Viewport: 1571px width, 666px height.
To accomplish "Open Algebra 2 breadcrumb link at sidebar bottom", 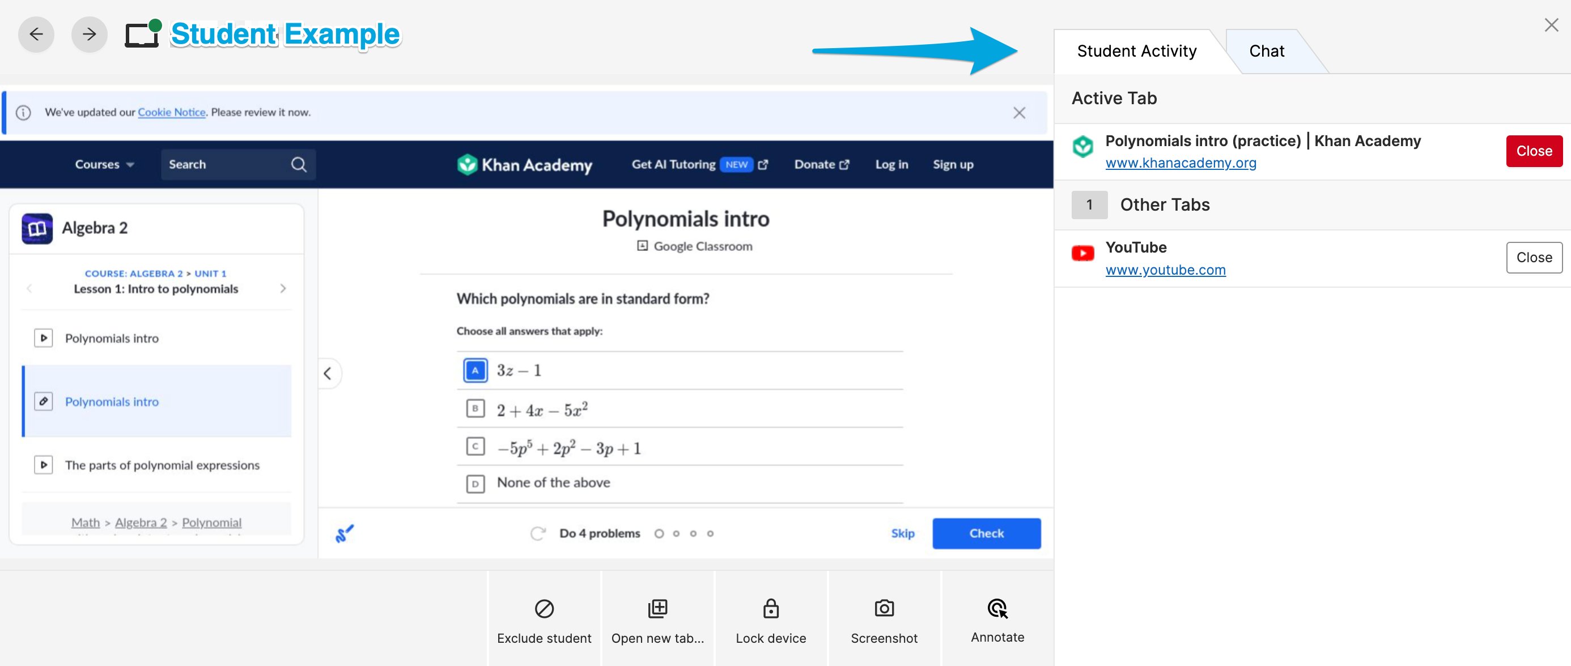I will pos(141,523).
